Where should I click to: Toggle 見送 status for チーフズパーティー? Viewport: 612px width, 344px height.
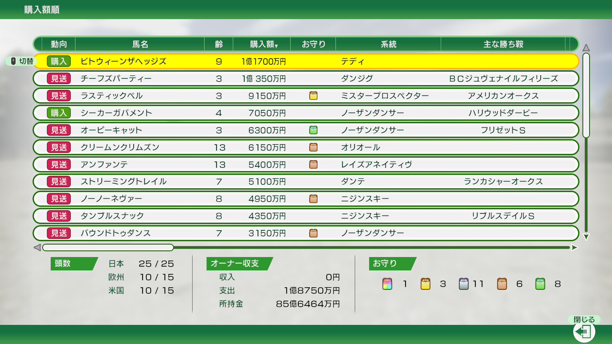coord(59,78)
